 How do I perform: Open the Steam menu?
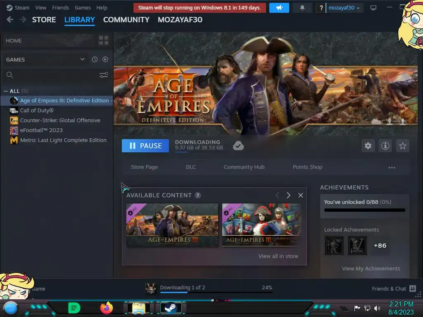tap(22, 7)
